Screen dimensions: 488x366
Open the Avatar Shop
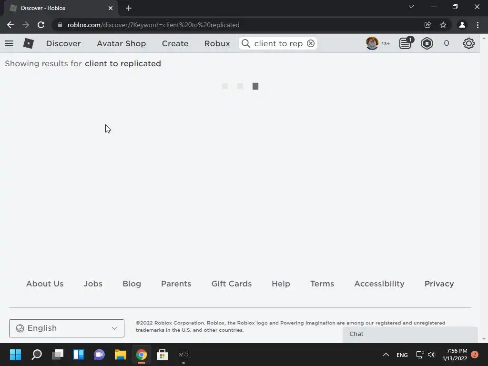[122, 43]
